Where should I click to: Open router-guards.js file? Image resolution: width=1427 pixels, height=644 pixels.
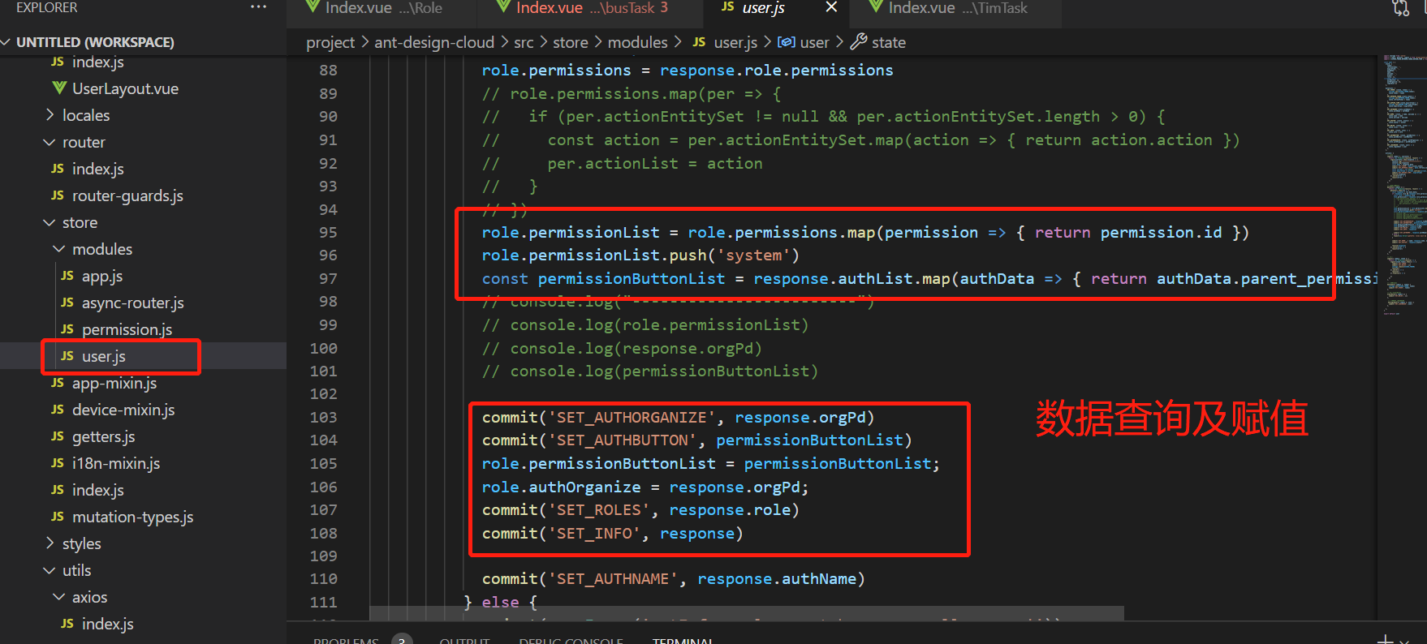[x=127, y=195]
